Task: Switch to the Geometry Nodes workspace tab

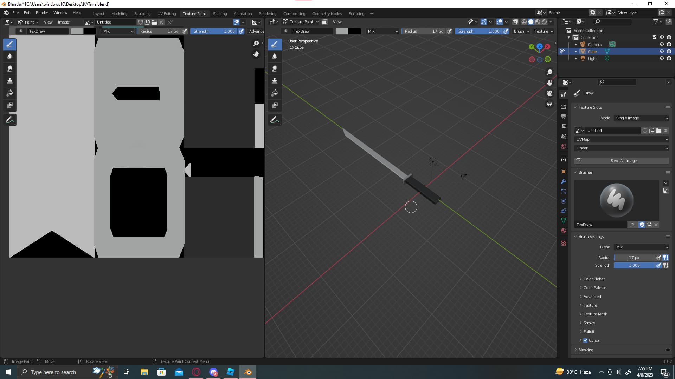Action: (x=327, y=14)
